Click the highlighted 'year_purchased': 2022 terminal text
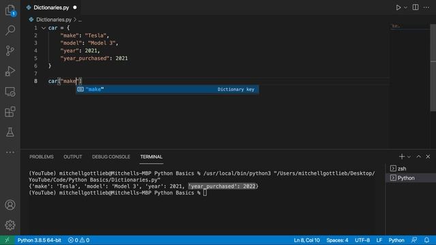The image size is (436, 245). [222, 186]
